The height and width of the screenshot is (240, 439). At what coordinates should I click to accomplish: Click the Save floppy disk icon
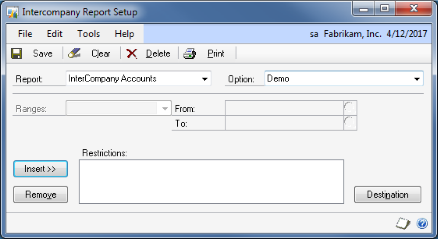click(x=16, y=54)
